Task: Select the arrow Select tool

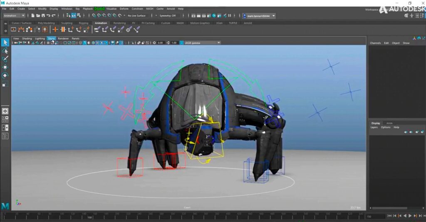Action: click(x=5, y=42)
